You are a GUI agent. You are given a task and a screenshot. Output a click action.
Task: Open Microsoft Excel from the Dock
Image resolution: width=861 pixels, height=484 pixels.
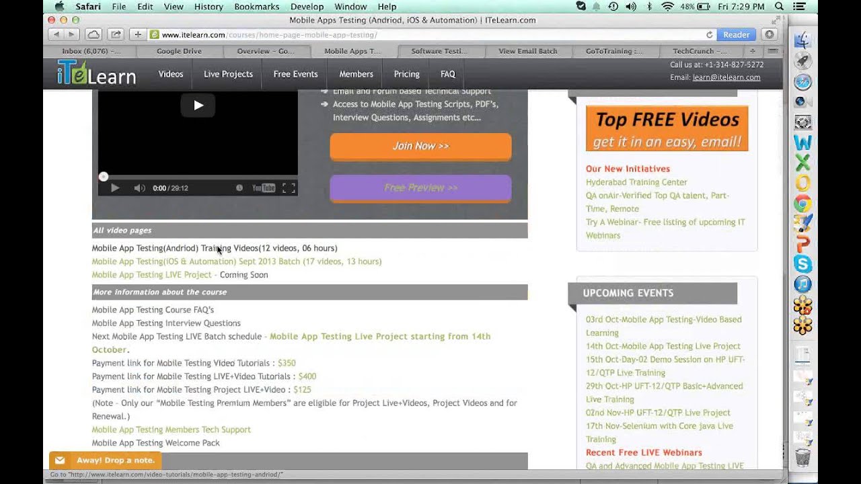[802, 163]
